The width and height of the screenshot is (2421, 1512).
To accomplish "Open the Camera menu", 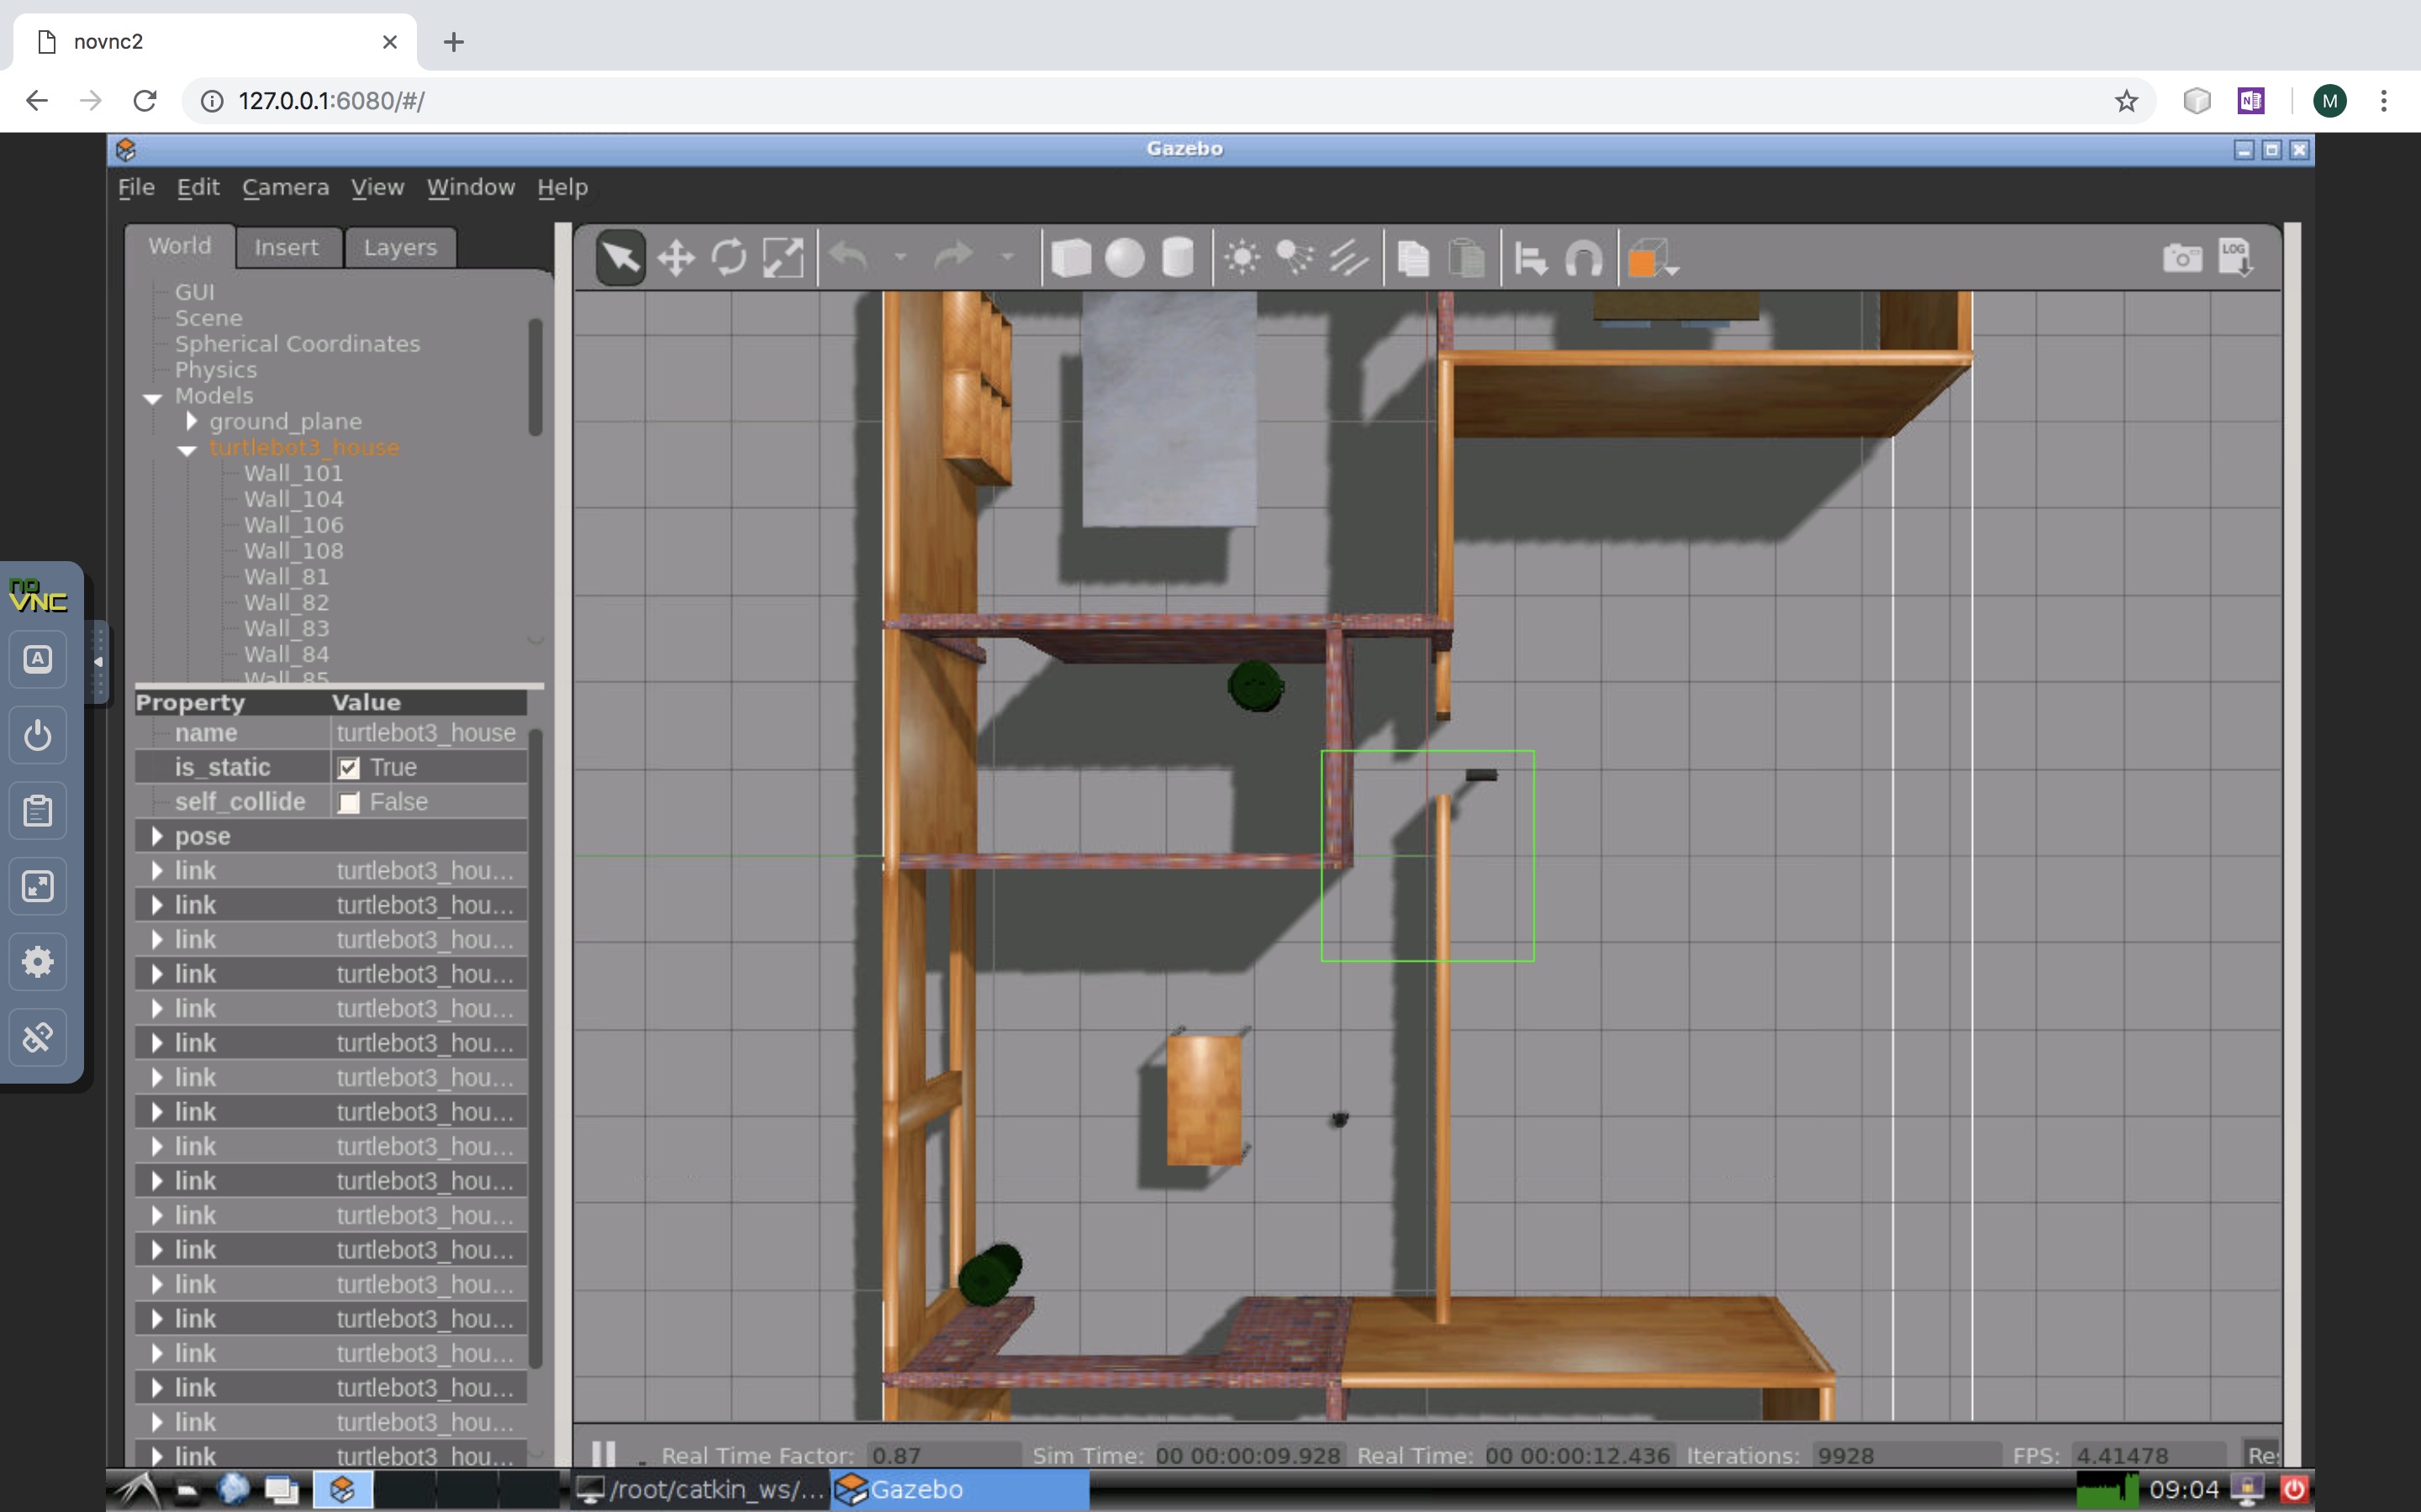I will click(285, 187).
